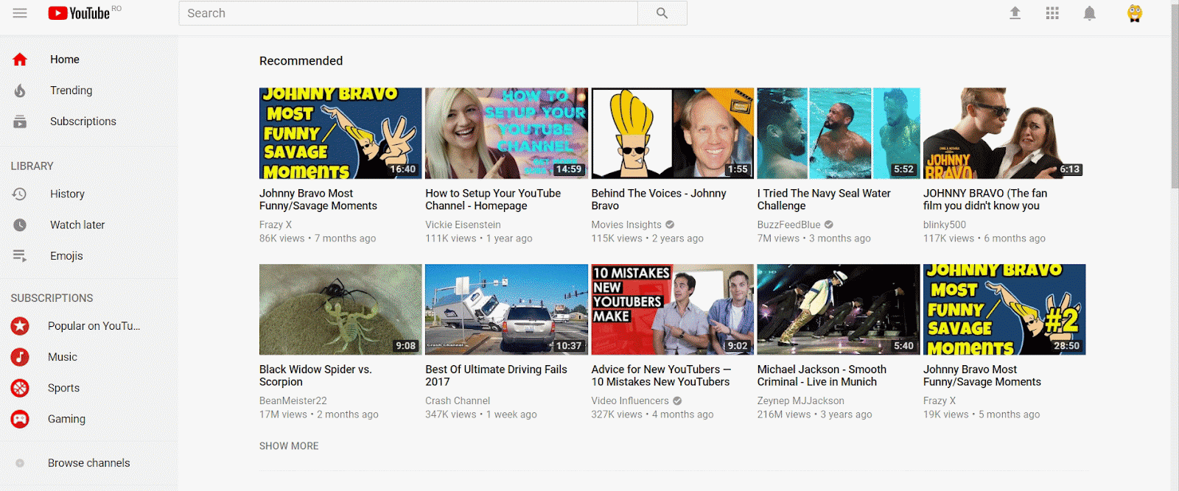This screenshot has height=491, width=1179.
Task: Click the Trending flame icon
Action: point(20,91)
